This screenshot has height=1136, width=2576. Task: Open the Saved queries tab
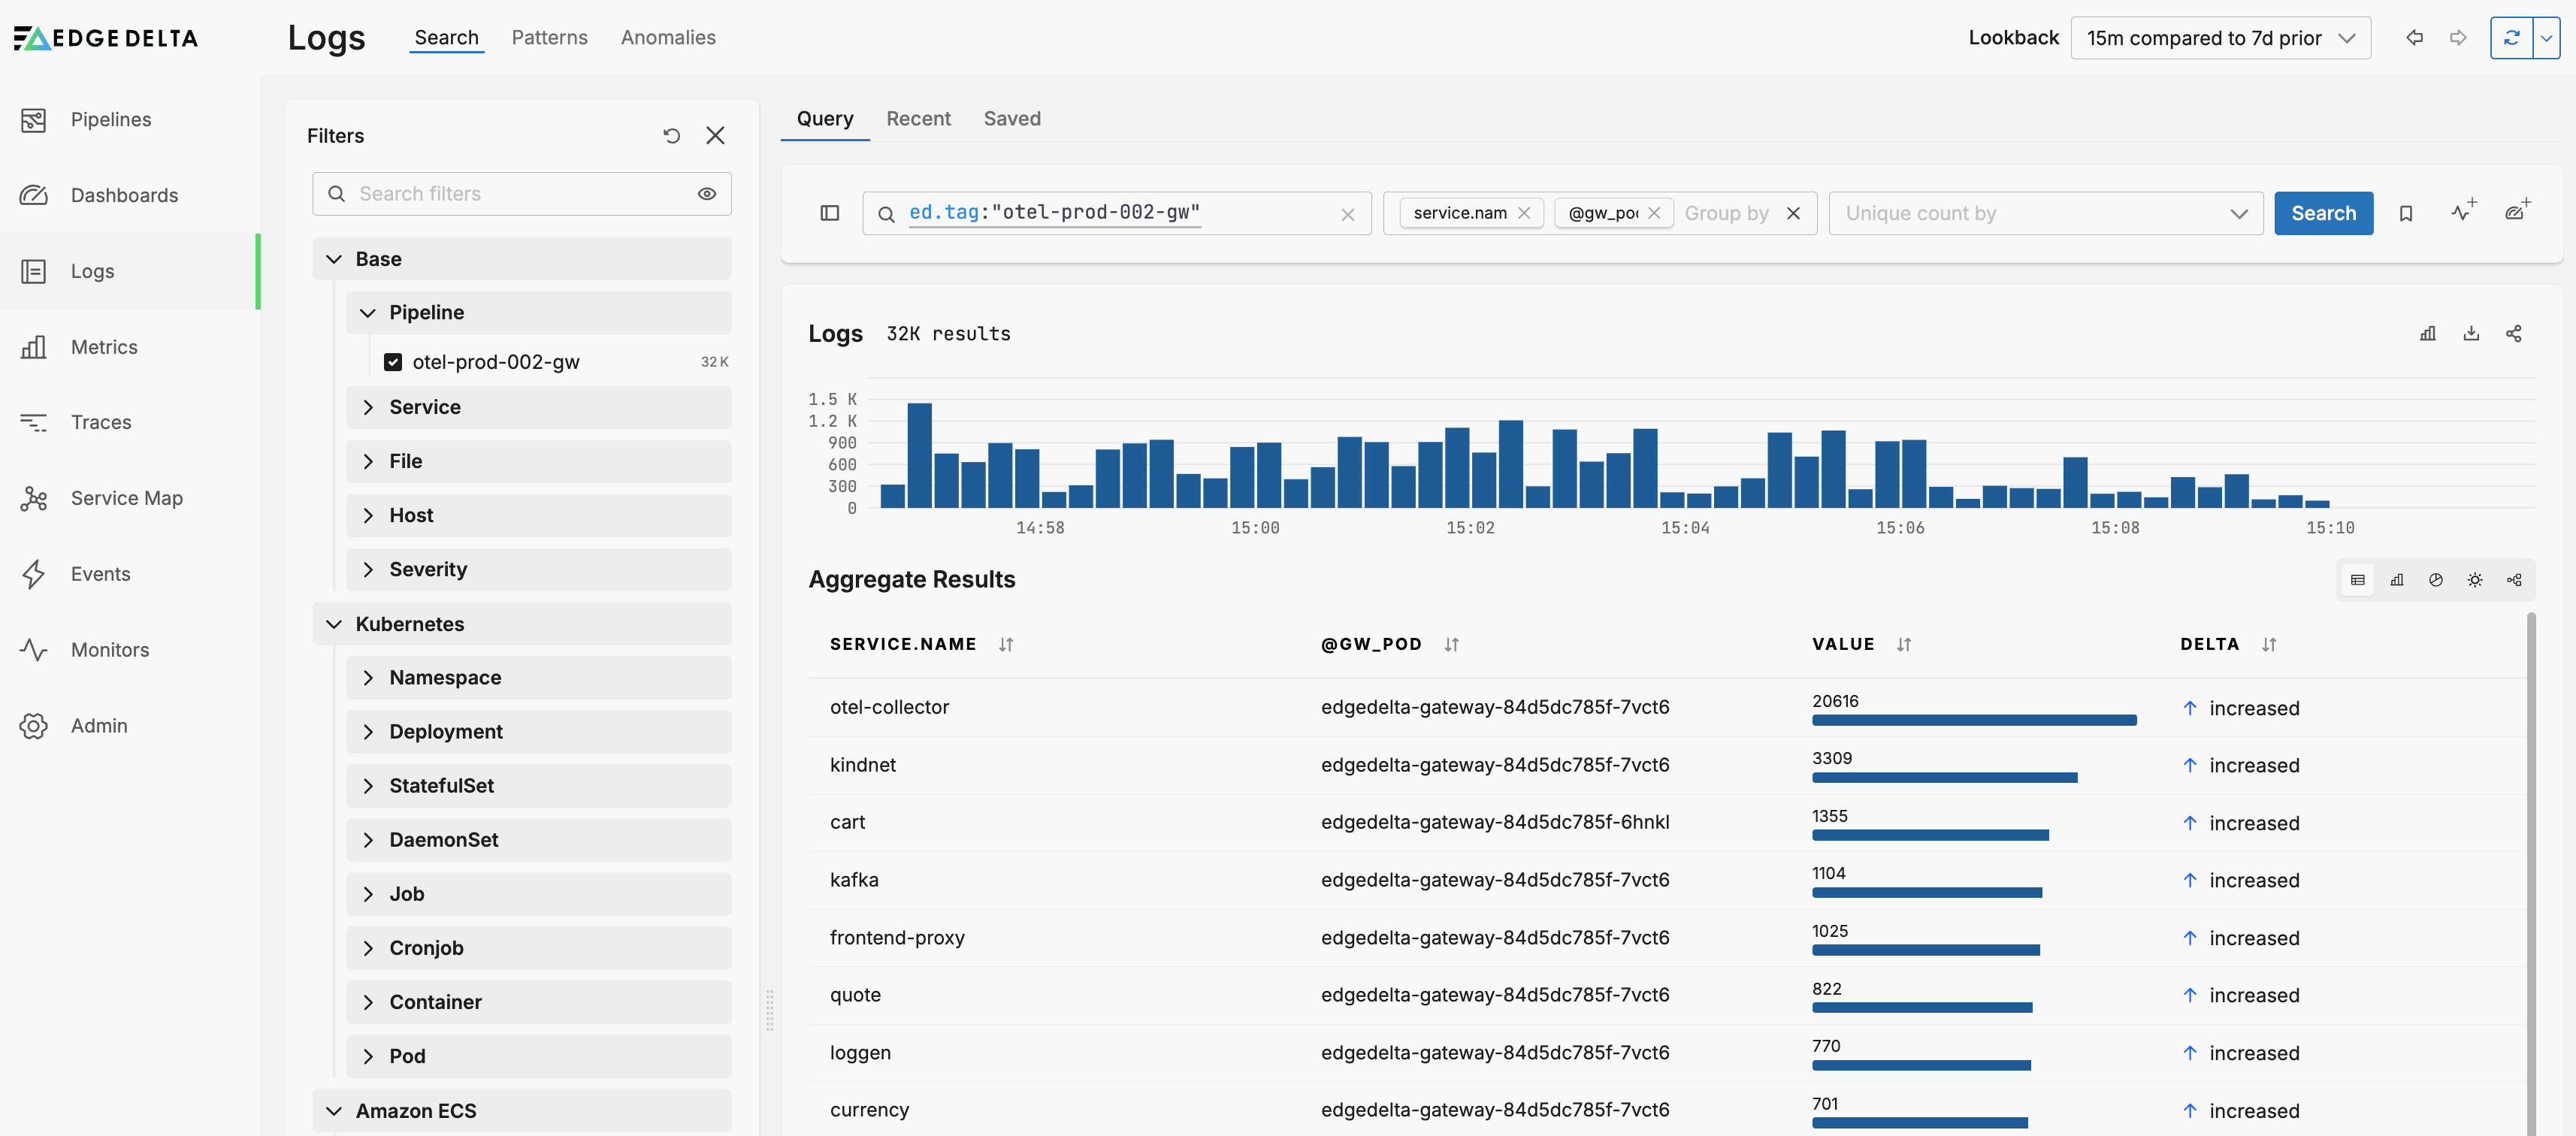[x=1012, y=118]
